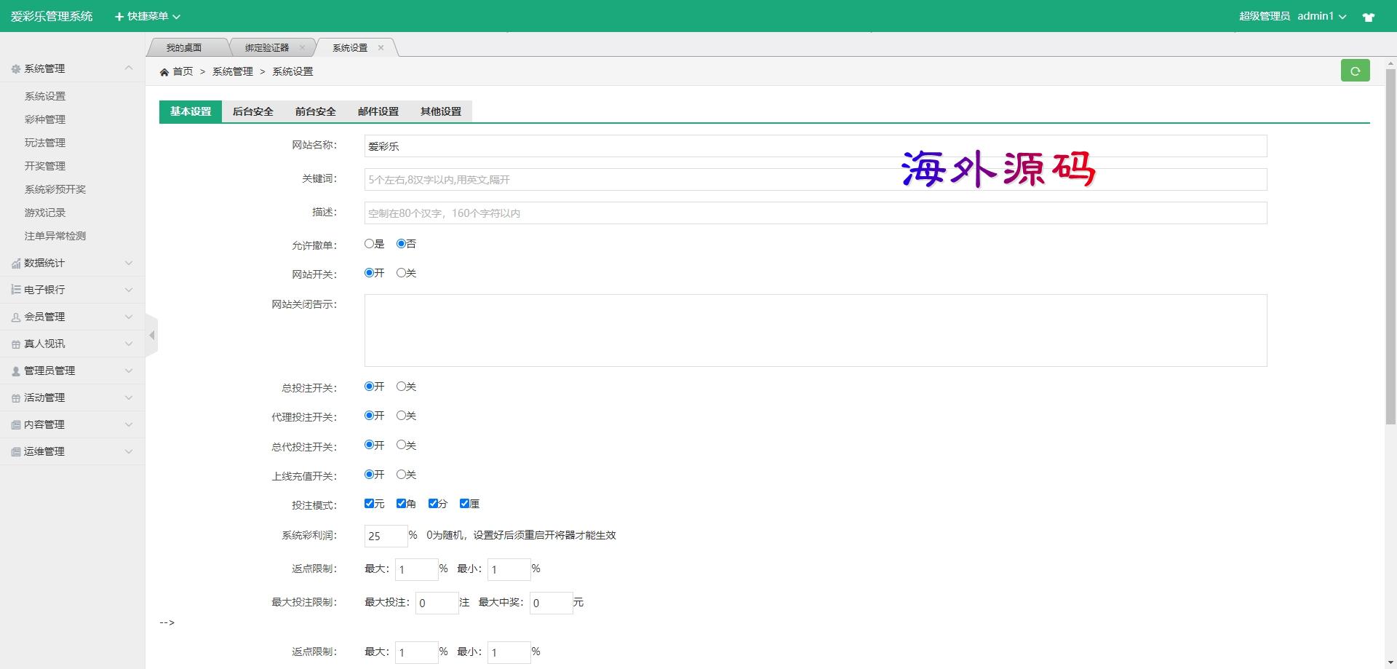
Task: Close the 绑定验证器 tab
Action: click(x=302, y=47)
